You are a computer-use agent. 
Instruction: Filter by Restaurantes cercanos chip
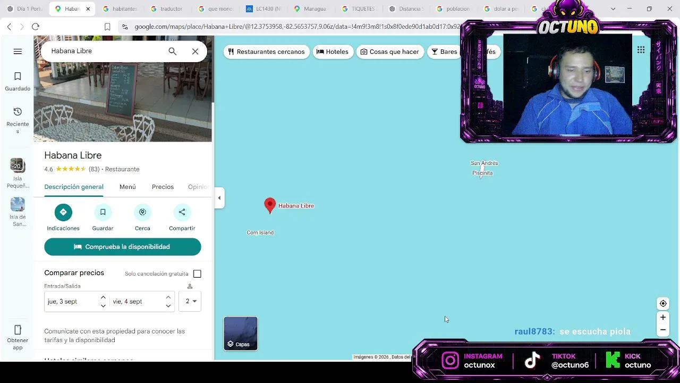[266, 52]
